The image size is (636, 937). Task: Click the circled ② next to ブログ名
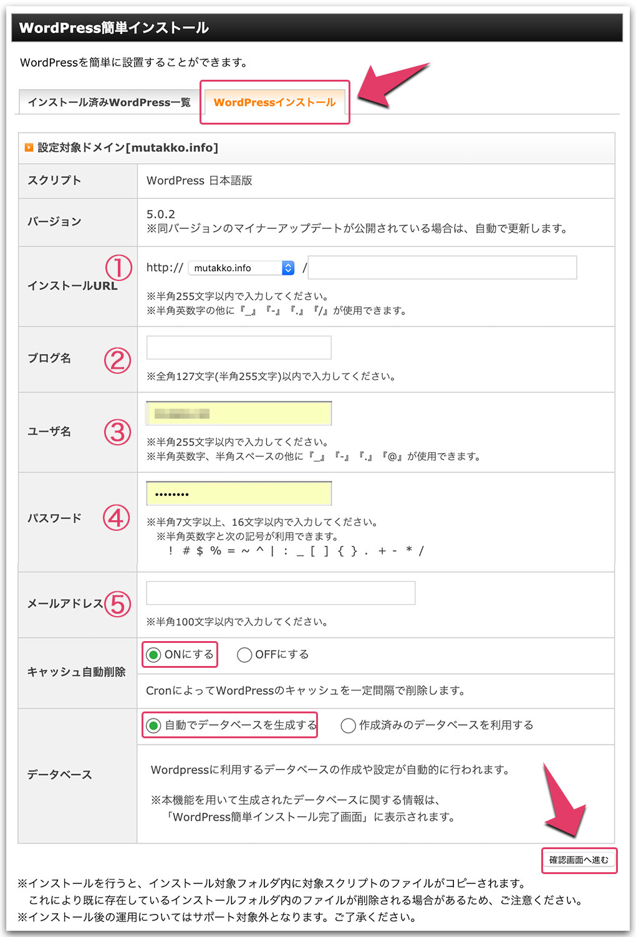point(116,359)
